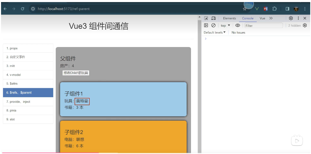Open the top JavaScript context dropdown
This screenshot has height=154, width=311.
point(225,25)
